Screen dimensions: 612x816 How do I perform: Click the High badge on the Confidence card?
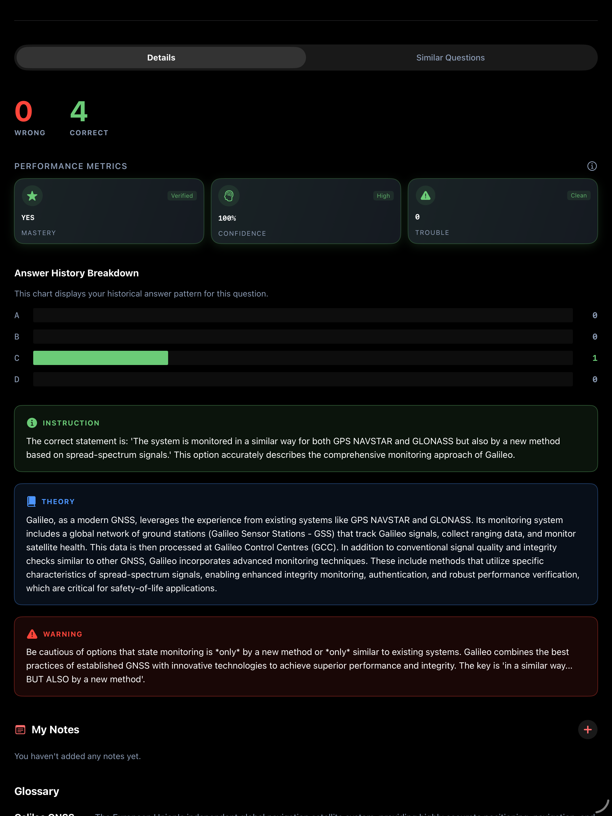383,195
